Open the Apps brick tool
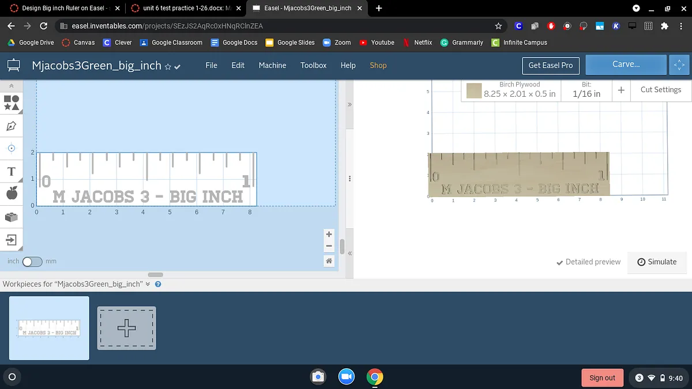Image resolution: width=692 pixels, height=389 pixels. (x=12, y=217)
